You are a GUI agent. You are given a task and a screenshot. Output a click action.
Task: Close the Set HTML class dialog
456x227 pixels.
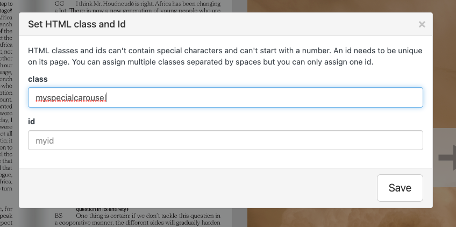coord(422,24)
